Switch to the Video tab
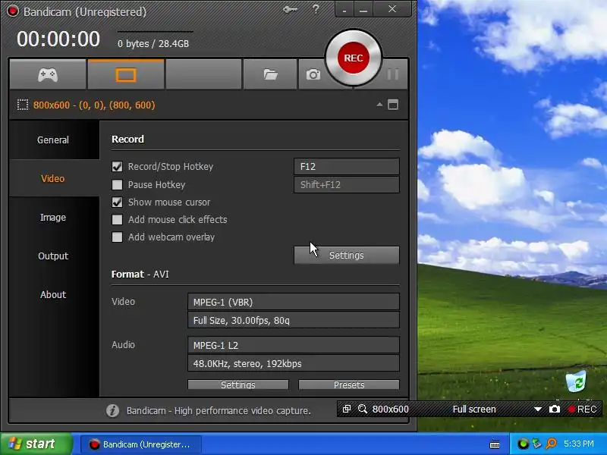Viewport: 607px width, 455px height. click(53, 178)
